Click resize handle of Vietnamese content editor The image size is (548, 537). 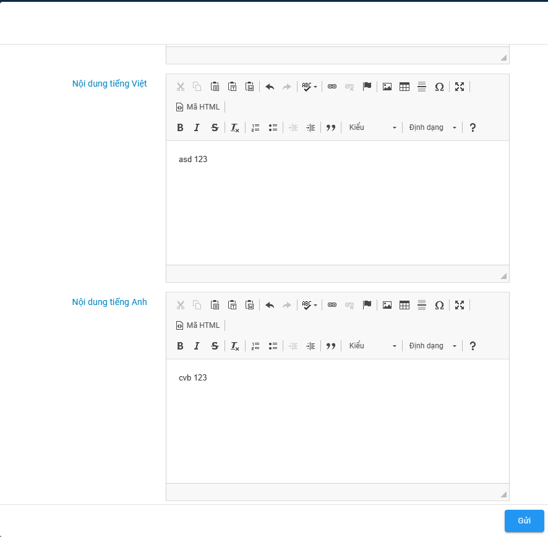point(503,277)
